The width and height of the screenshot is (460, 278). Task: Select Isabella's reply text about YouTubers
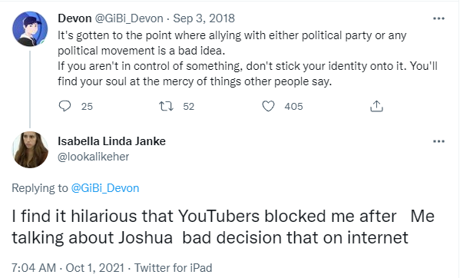point(223,227)
